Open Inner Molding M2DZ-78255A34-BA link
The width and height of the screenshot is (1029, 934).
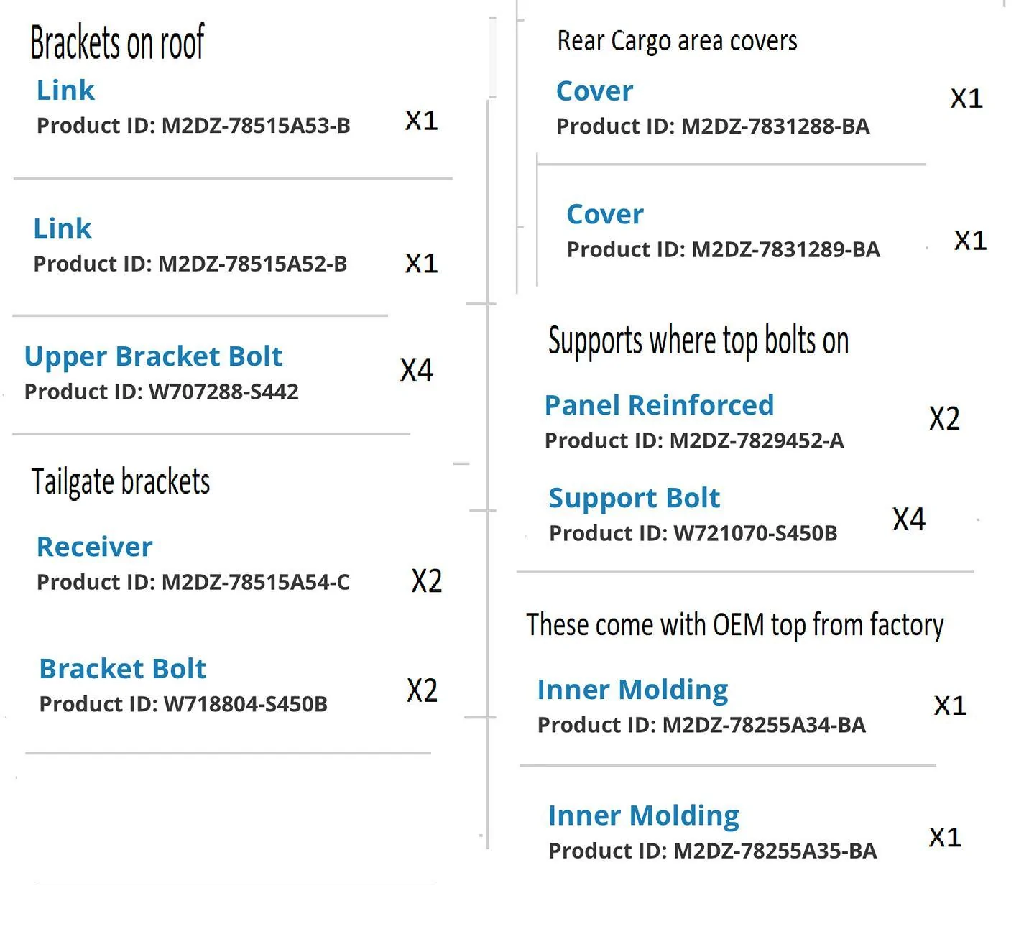[632, 690]
